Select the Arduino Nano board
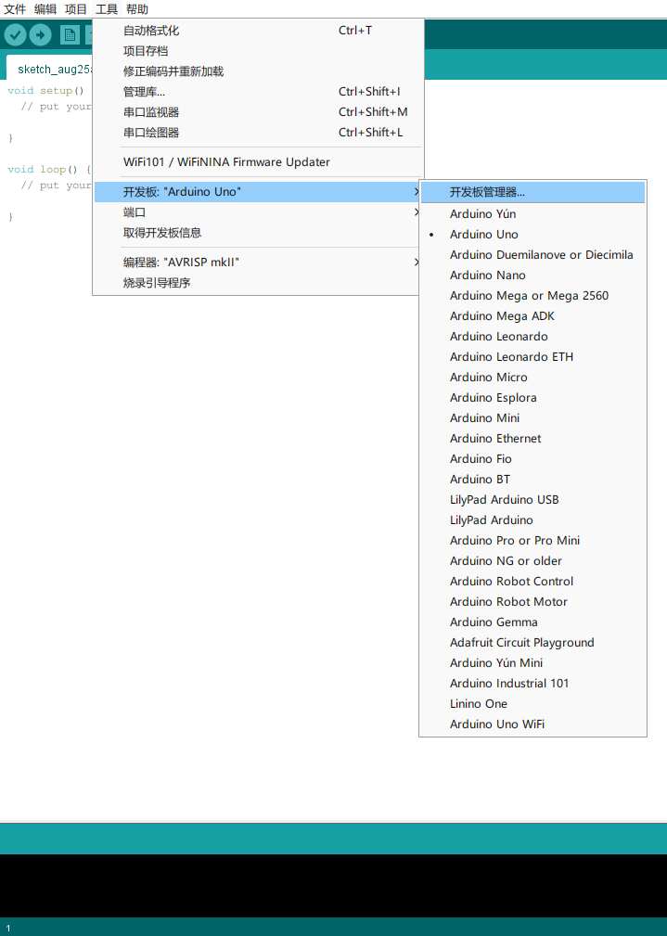The image size is (667, 936). pyautogui.click(x=532, y=275)
